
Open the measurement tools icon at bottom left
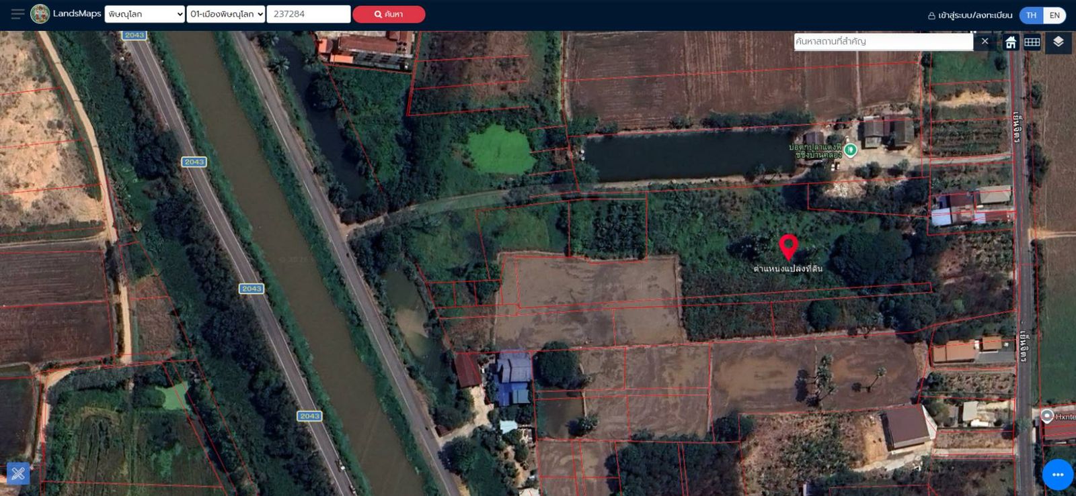(18, 474)
